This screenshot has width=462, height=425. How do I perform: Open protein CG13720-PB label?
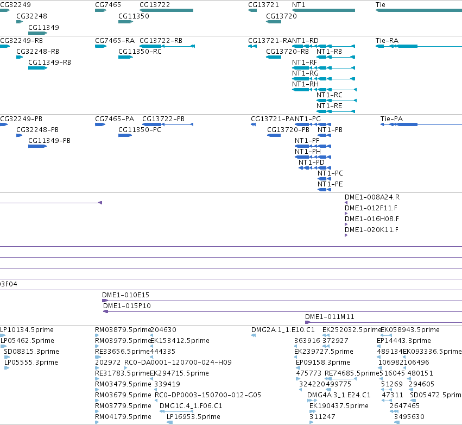click(288, 130)
